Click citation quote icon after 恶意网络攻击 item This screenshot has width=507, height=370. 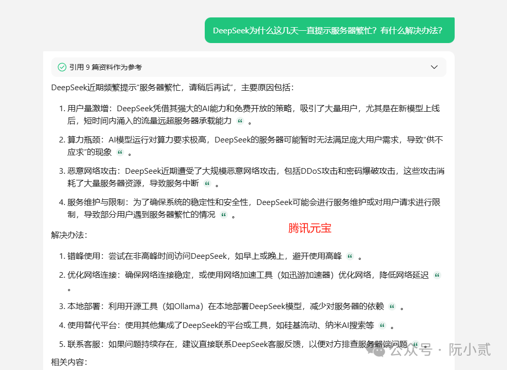tap(207, 183)
